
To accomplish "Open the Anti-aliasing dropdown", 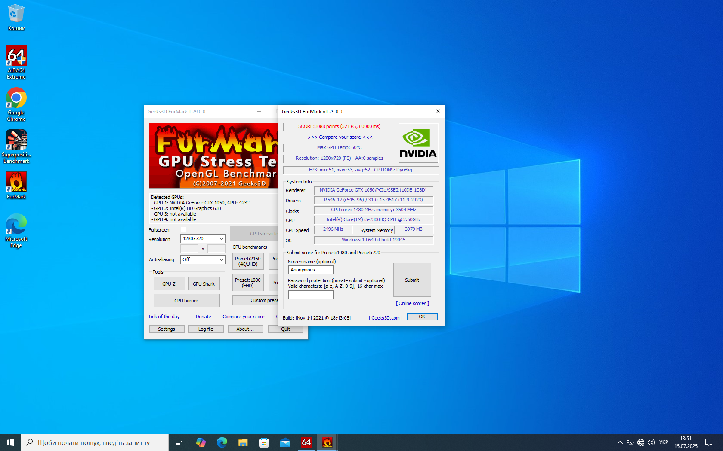I will point(203,259).
